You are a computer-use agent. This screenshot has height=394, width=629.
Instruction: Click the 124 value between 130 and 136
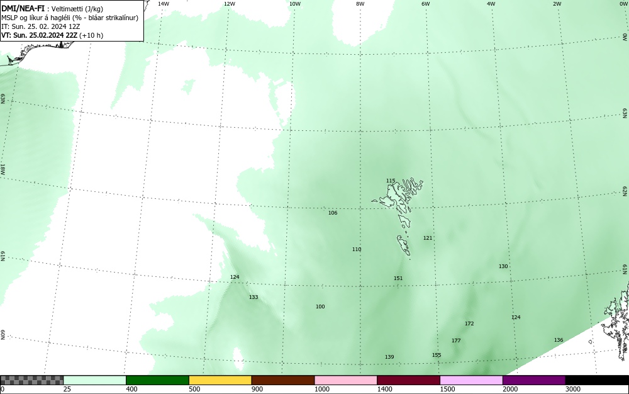point(516,317)
